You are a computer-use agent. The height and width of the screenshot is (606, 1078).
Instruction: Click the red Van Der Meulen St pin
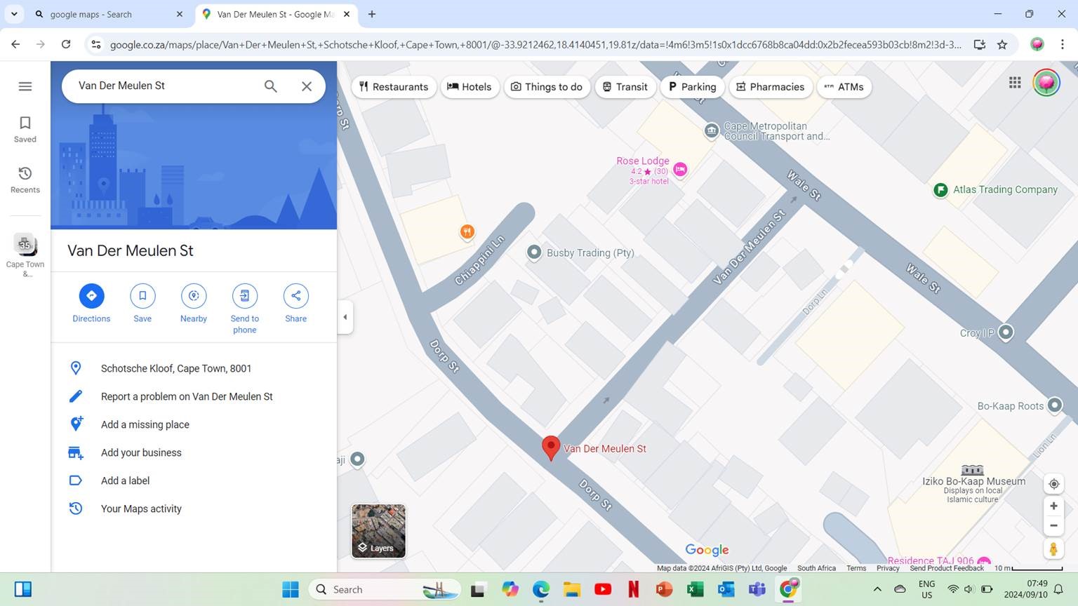(x=551, y=447)
